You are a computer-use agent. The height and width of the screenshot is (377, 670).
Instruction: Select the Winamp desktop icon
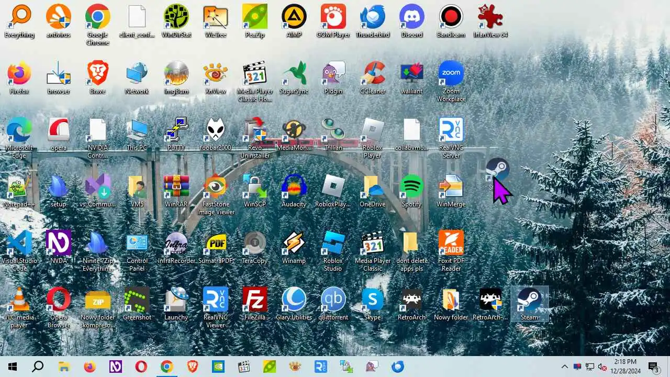pos(294,247)
